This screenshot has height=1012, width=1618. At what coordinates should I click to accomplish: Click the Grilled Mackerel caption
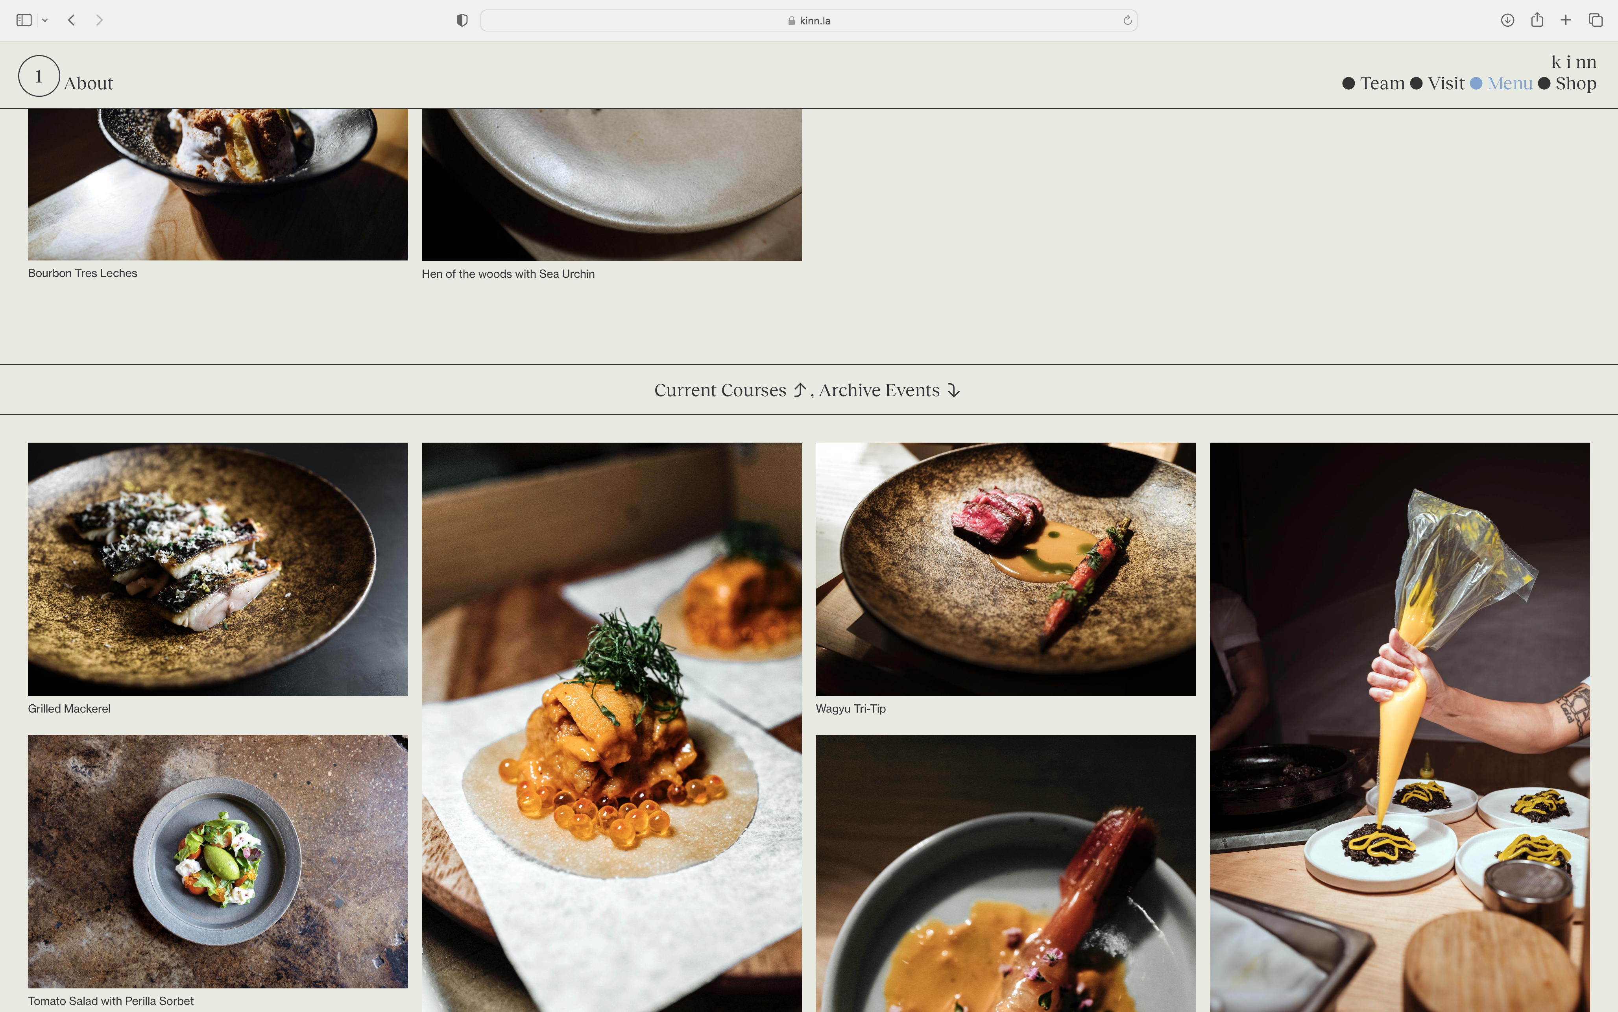tap(69, 709)
